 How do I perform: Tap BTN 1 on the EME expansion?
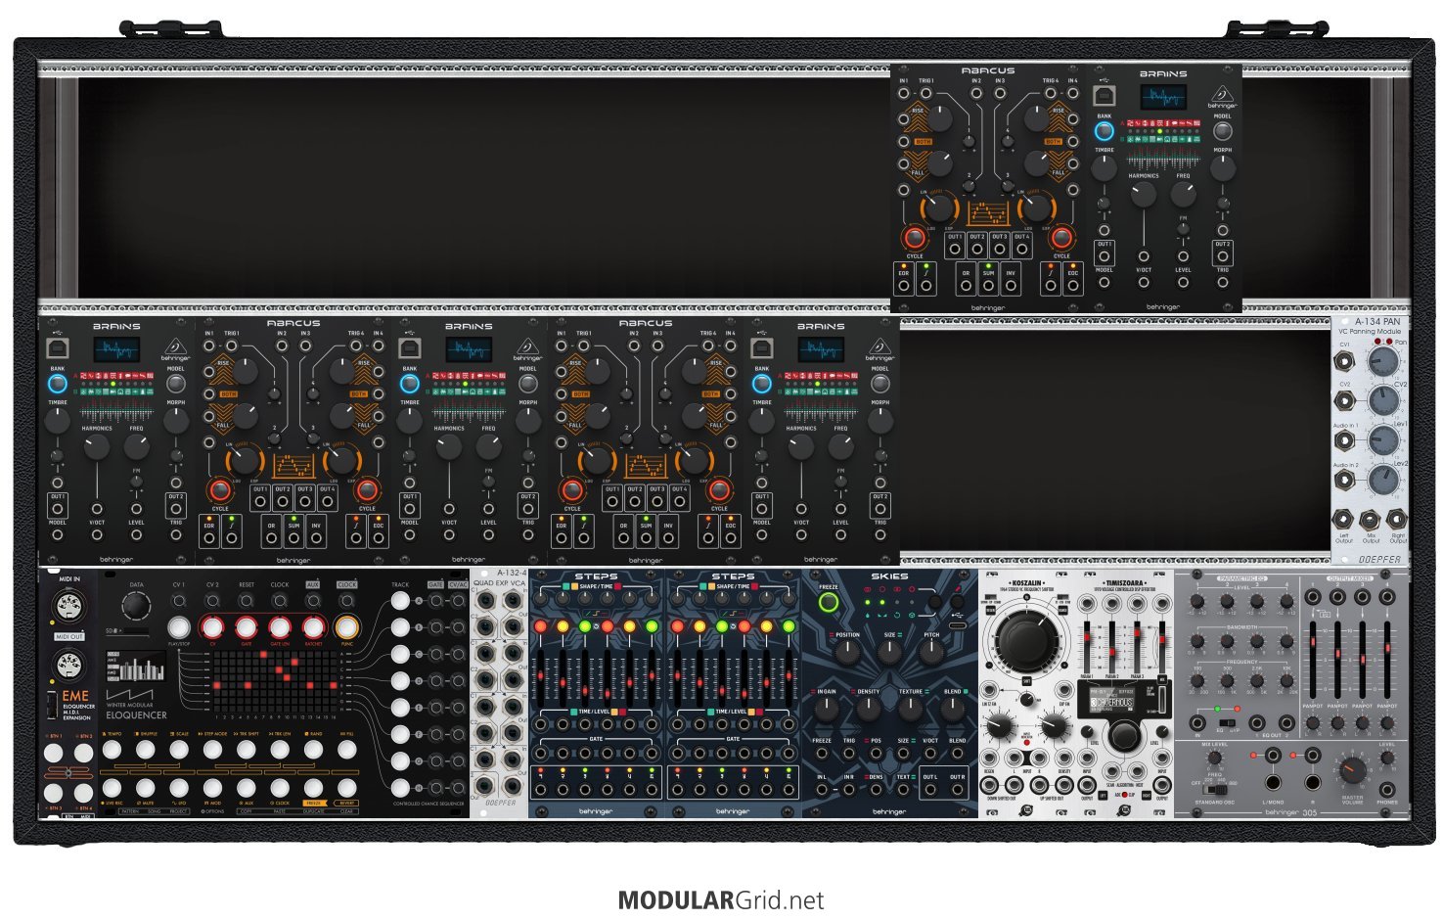53,753
